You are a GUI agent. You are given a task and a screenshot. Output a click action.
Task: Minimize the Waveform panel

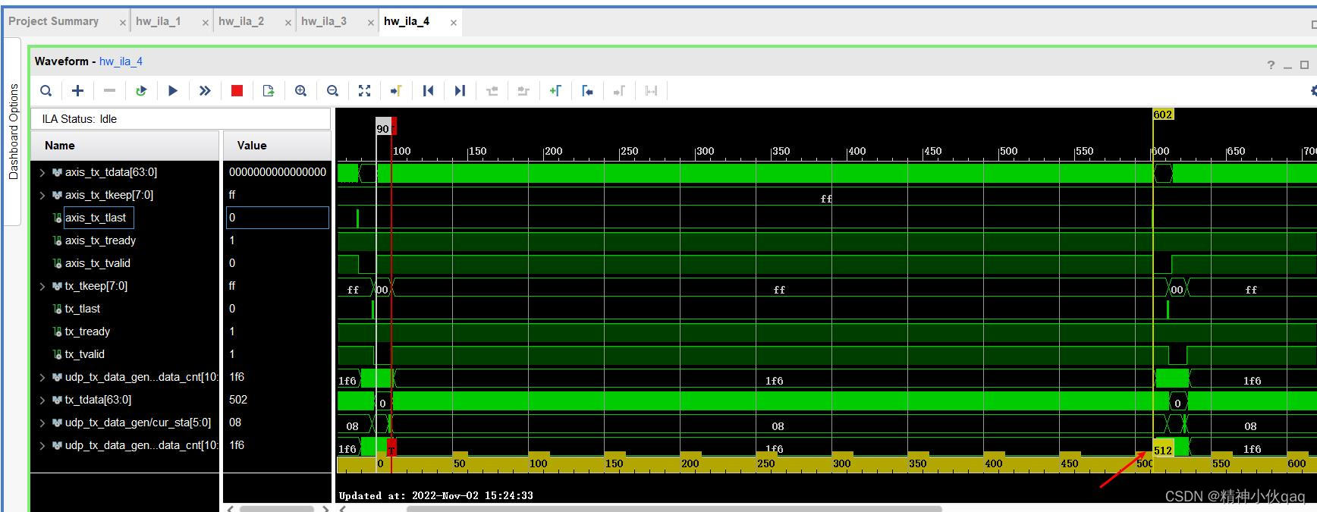tap(1287, 67)
